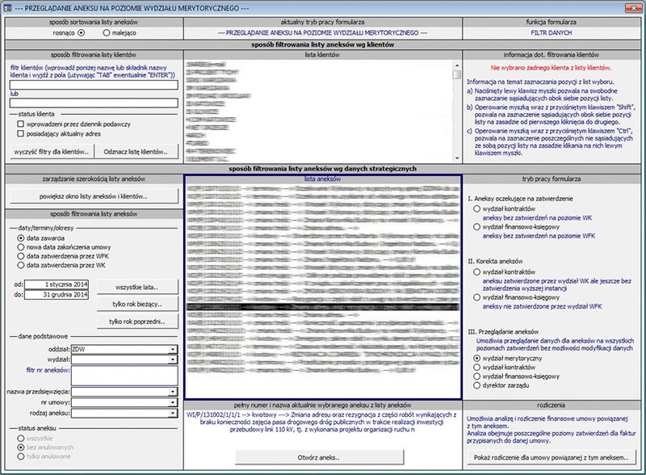
Task: Focus the first 'filtr klientów' text field
Action: coord(94,85)
